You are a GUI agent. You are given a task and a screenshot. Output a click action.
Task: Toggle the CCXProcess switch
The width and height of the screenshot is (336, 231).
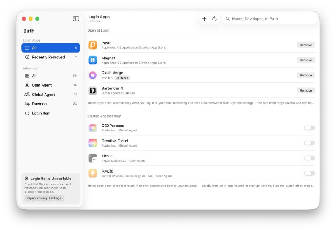tap(310, 128)
